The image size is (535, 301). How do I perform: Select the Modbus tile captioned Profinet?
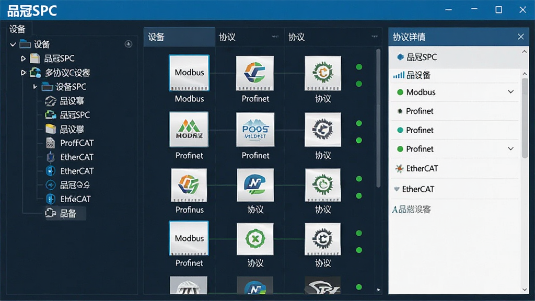189,238
